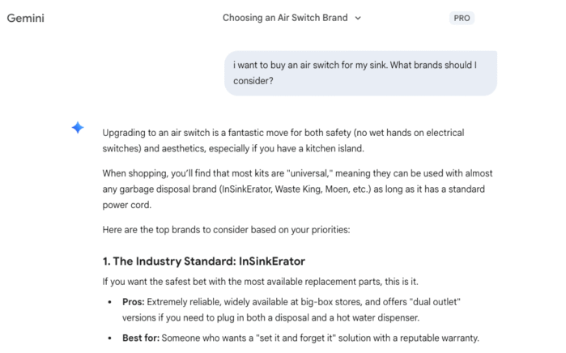Click the bullet dot before "Best for"

tap(111, 338)
